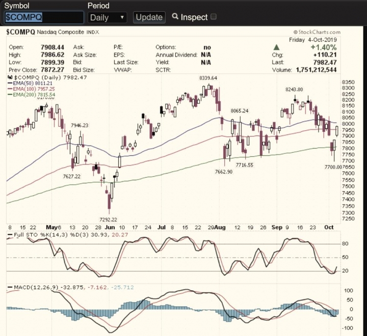Click the Jun label on date axis
The height and width of the screenshot is (336, 367).
[110, 227]
